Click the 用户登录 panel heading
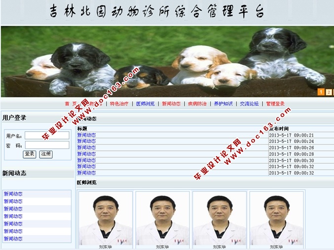334x250 pixels. (14, 118)
